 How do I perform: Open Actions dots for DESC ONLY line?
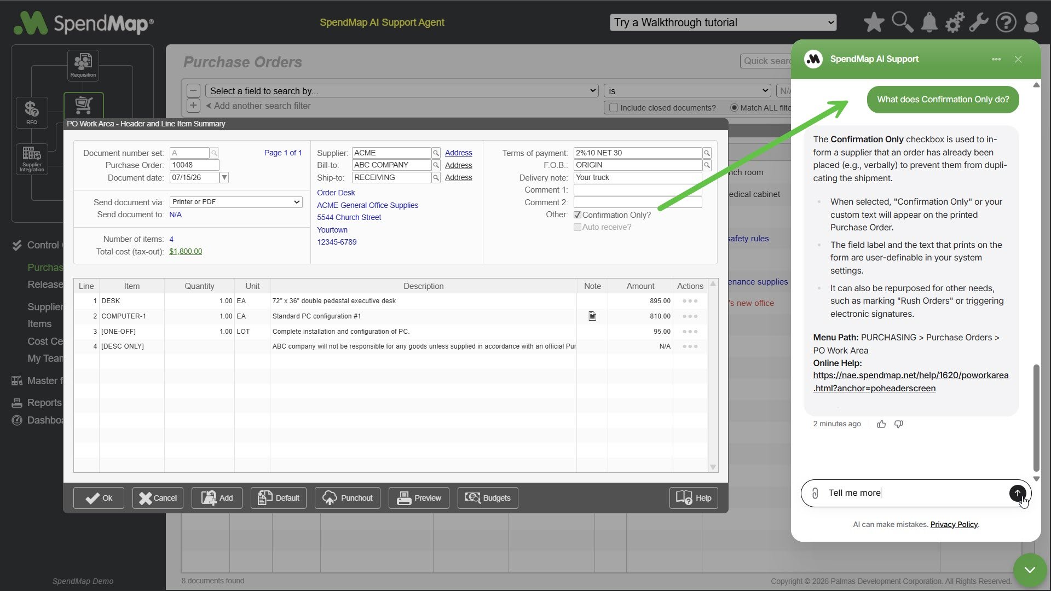coord(690,346)
